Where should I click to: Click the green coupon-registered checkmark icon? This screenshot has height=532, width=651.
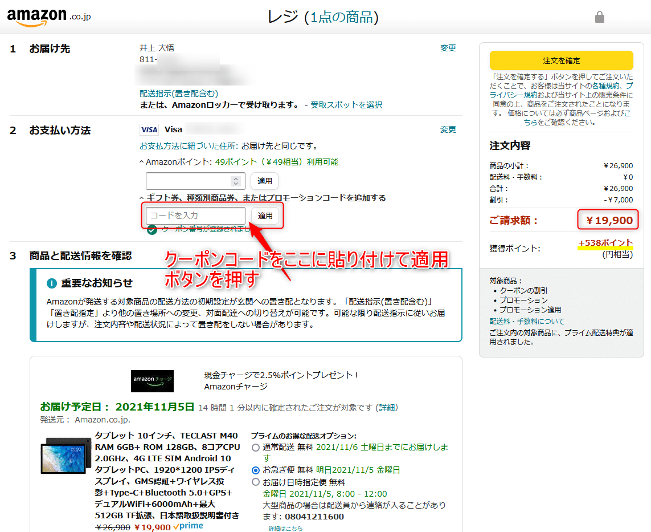pos(152,229)
